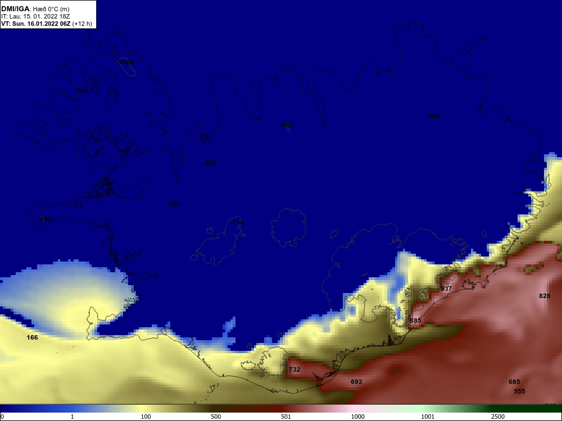
Task: Click the 501 label on the color scale
Action: coord(286,417)
